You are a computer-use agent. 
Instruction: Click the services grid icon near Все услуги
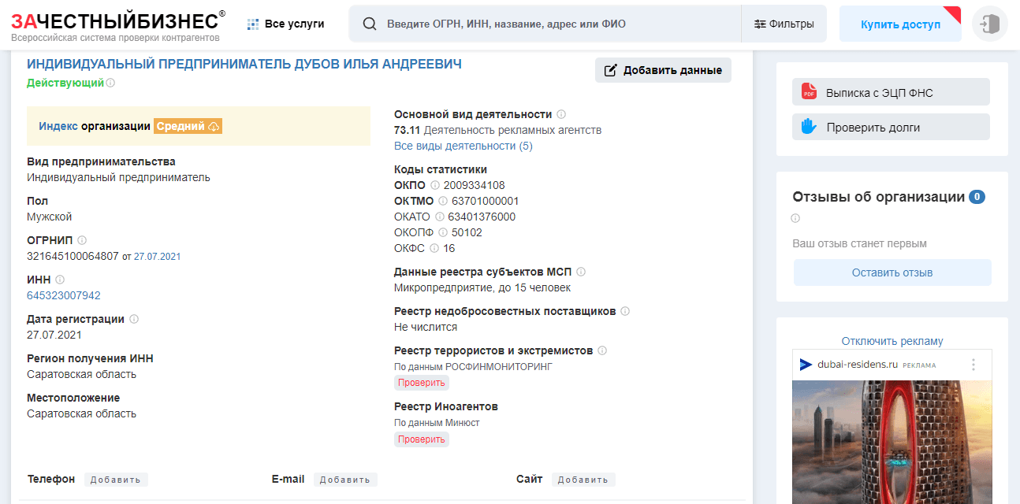tap(251, 24)
